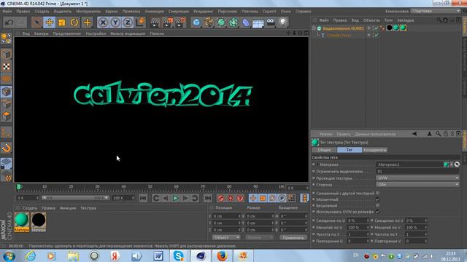The image size is (467, 262).
Task: Open the Плагины main menu
Action: click(x=250, y=12)
